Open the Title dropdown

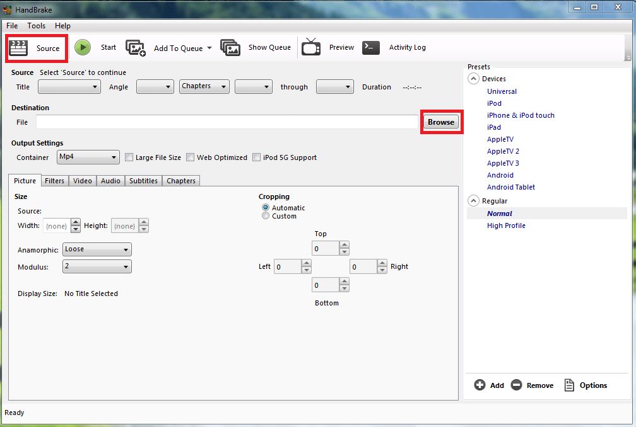tap(69, 87)
